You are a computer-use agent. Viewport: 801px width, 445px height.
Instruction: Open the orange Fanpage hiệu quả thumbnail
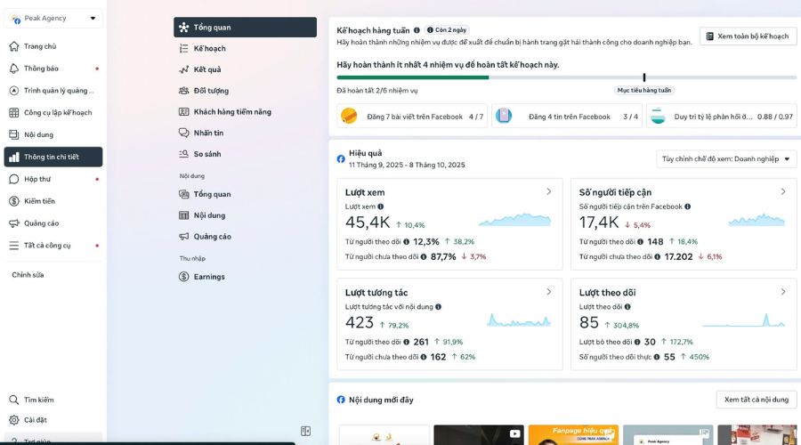pyautogui.click(x=573, y=435)
